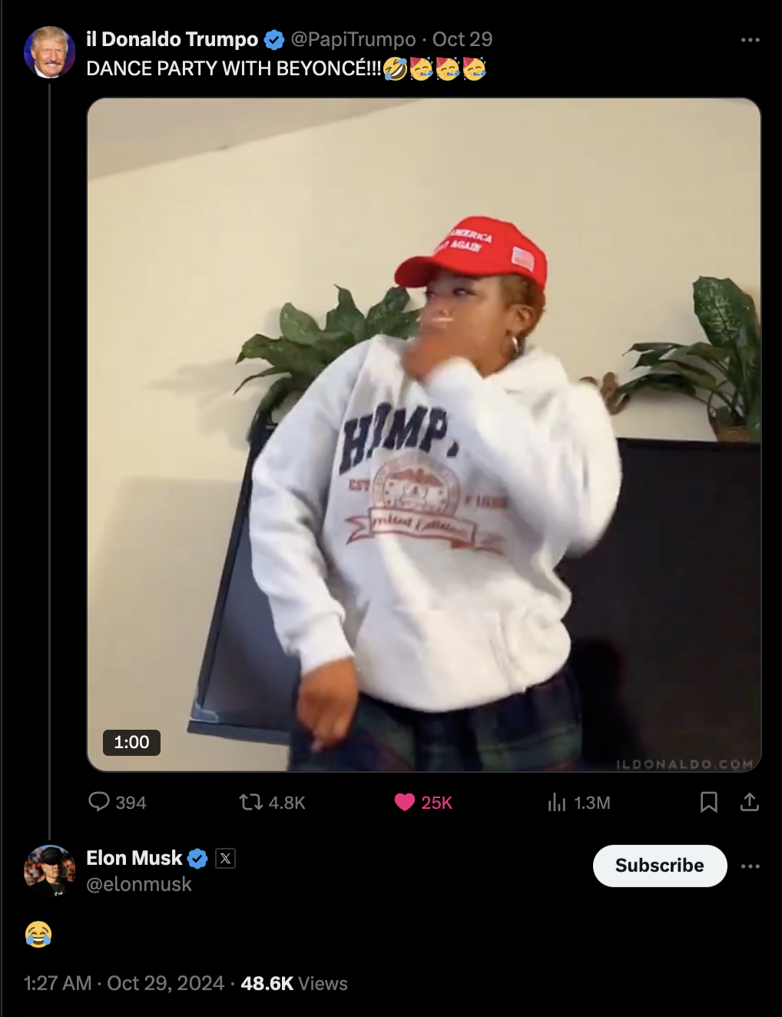Click the verified badge next to il Donaldo Trumpo
782x1017 pixels.
click(274, 39)
